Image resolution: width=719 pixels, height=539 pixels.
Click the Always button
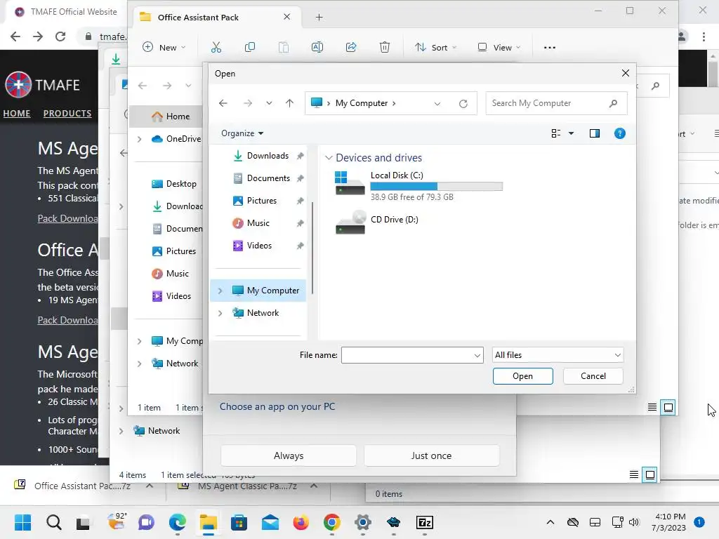pyautogui.click(x=289, y=455)
